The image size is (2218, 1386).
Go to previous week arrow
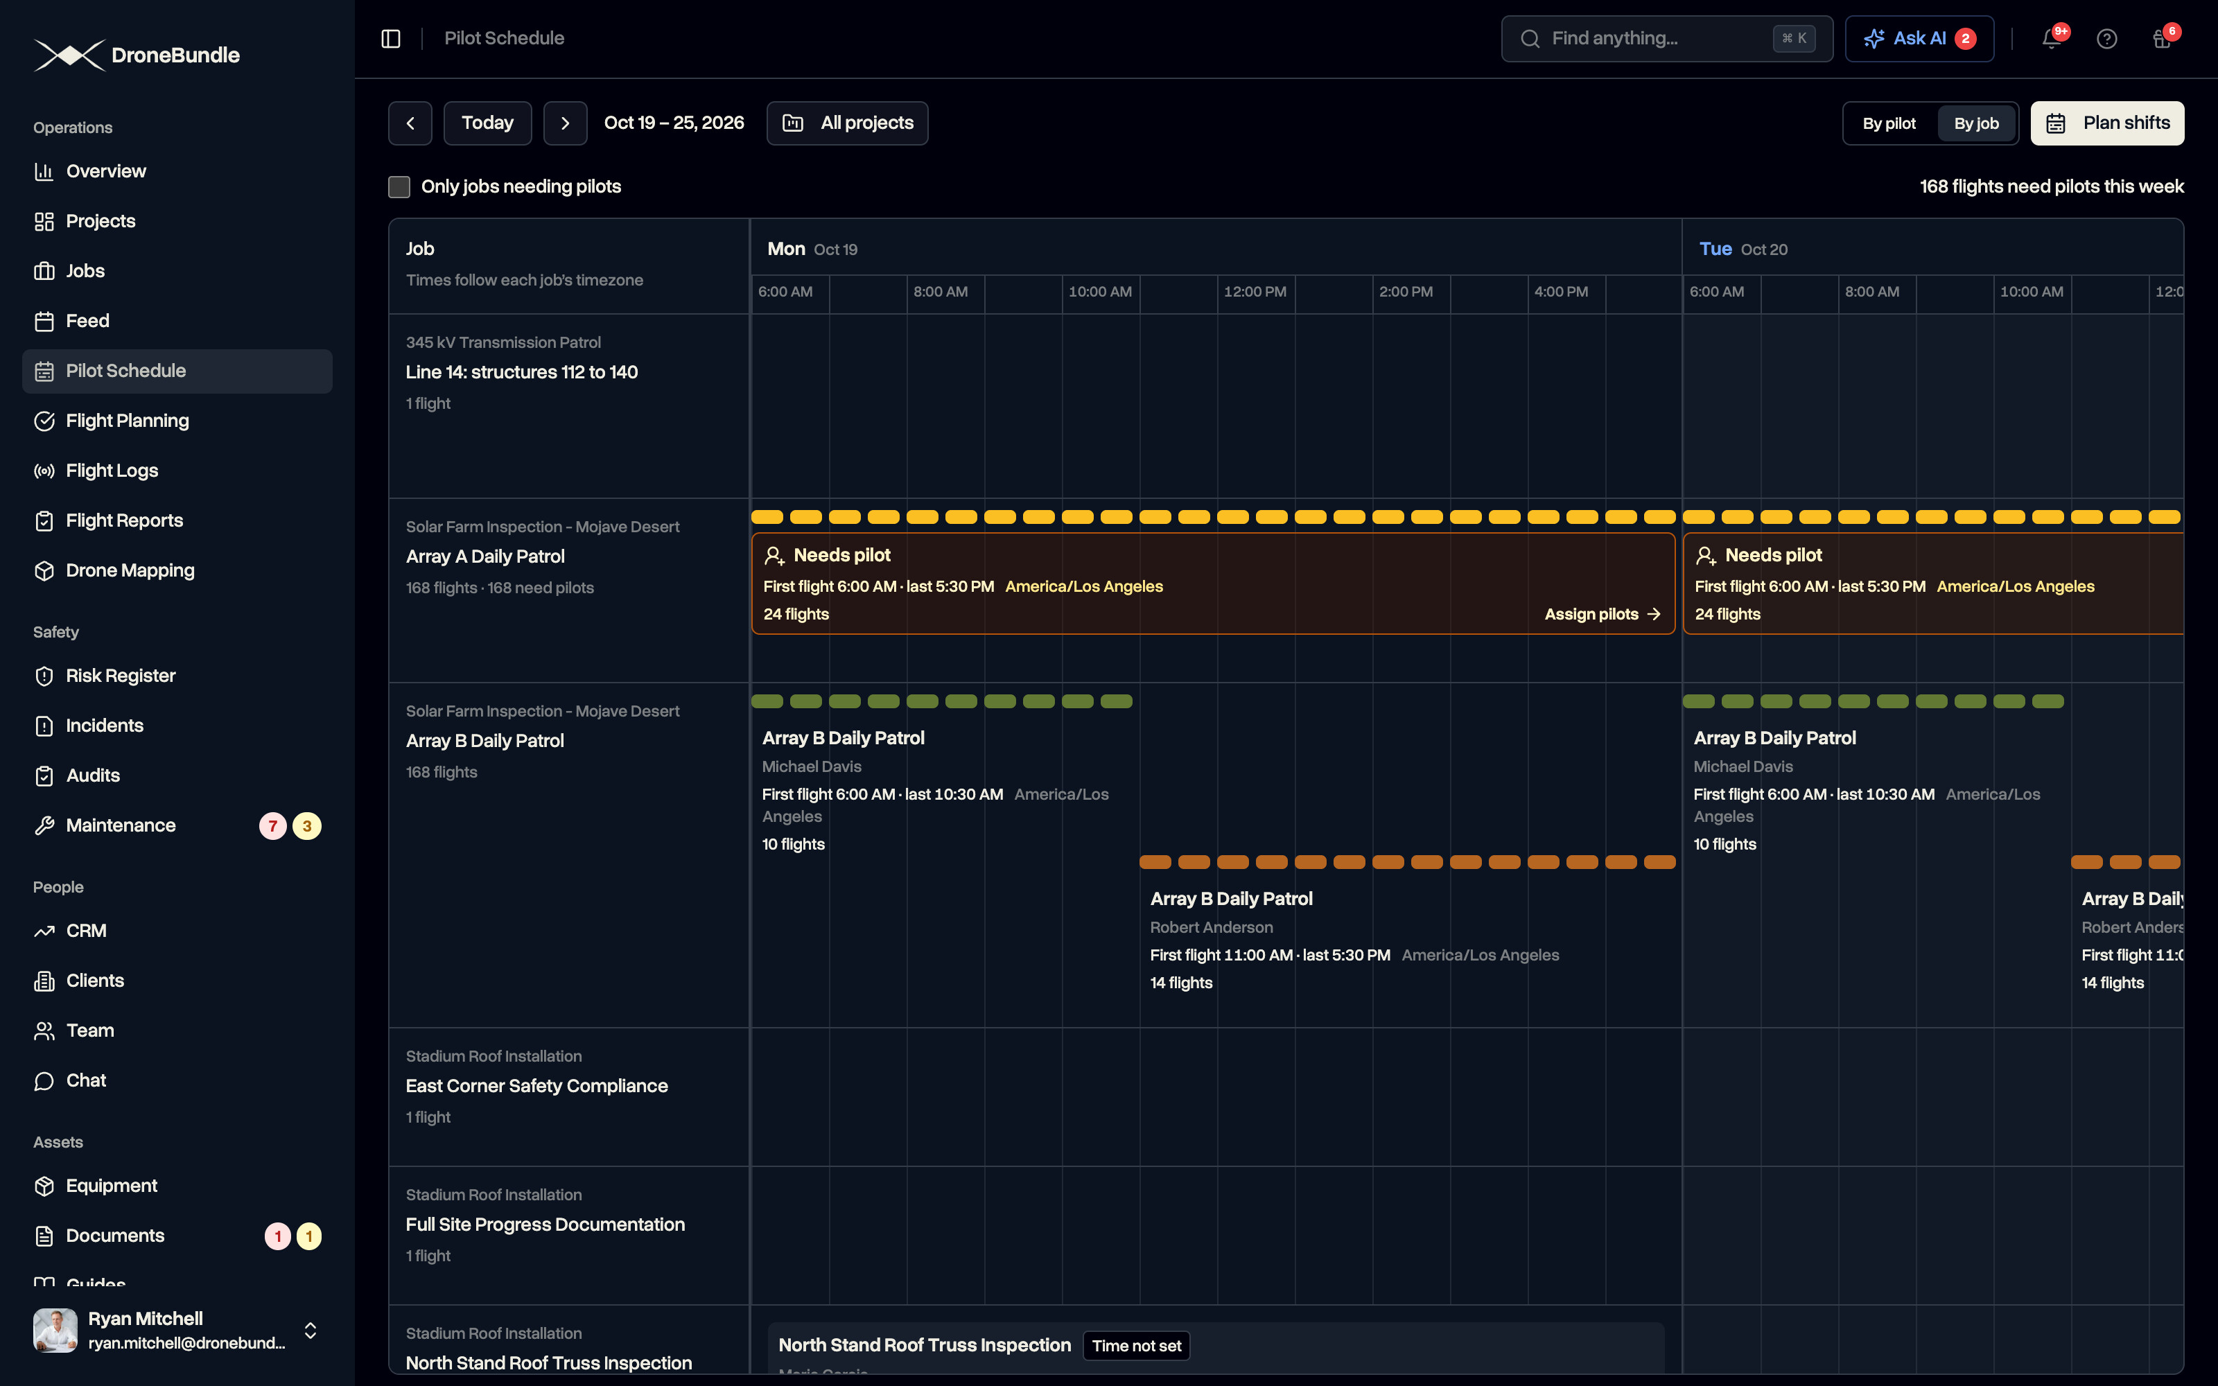coord(410,123)
